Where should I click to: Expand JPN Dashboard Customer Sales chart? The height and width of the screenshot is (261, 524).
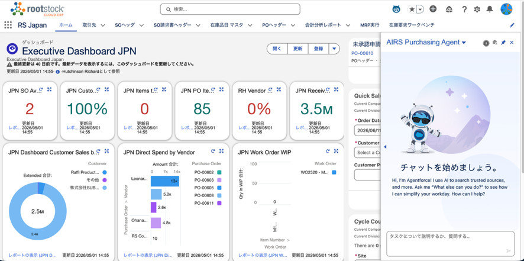point(107,152)
